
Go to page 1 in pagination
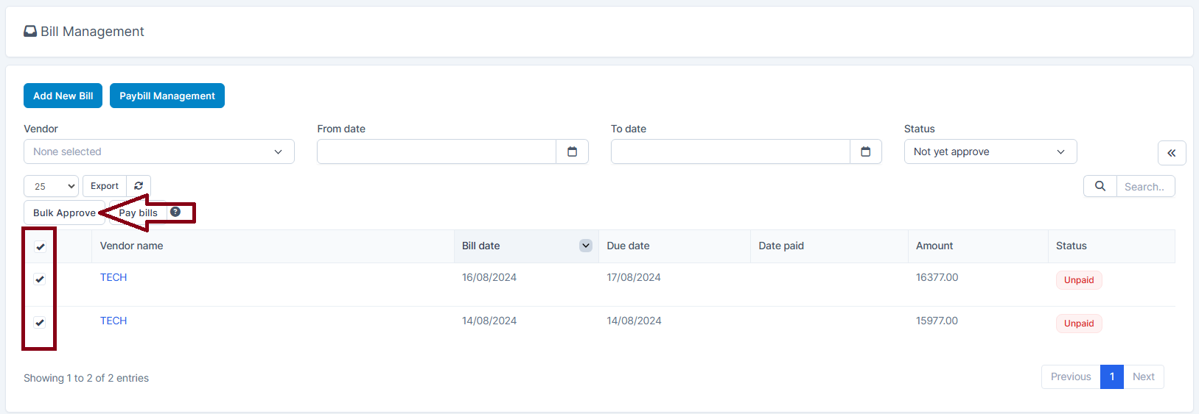1111,376
